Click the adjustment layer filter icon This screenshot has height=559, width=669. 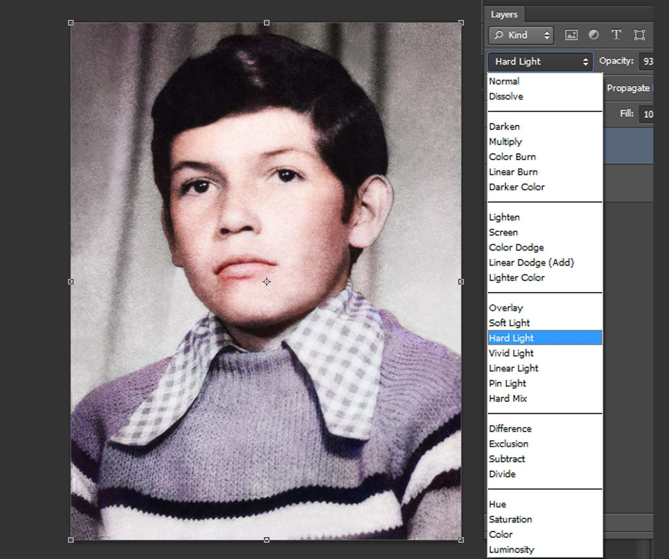(594, 35)
